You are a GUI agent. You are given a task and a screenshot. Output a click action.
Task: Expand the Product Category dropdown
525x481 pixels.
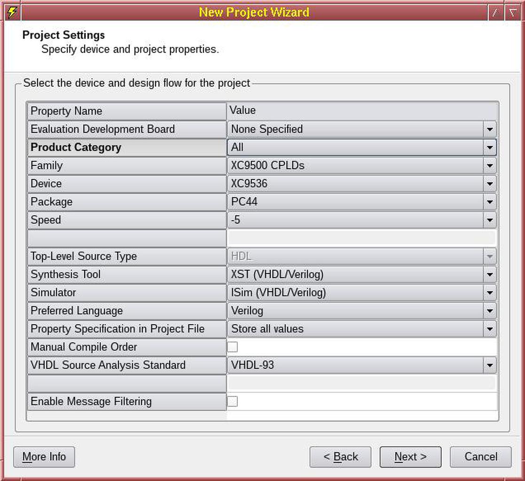(489, 147)
